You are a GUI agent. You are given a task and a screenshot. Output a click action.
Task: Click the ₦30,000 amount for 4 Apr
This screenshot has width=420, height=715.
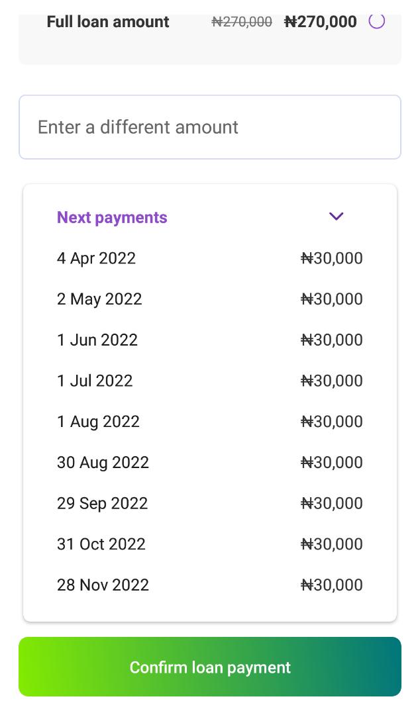(x=332, y=258)
